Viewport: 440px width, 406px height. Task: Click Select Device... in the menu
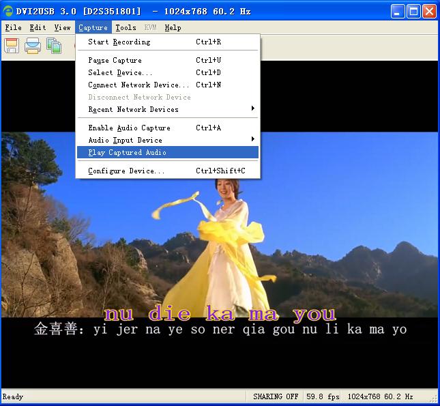[120, 73]
